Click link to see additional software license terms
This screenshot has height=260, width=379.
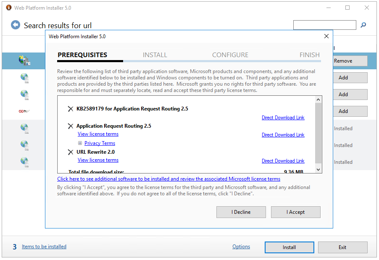pyautogui.click(x=169, y=179)
